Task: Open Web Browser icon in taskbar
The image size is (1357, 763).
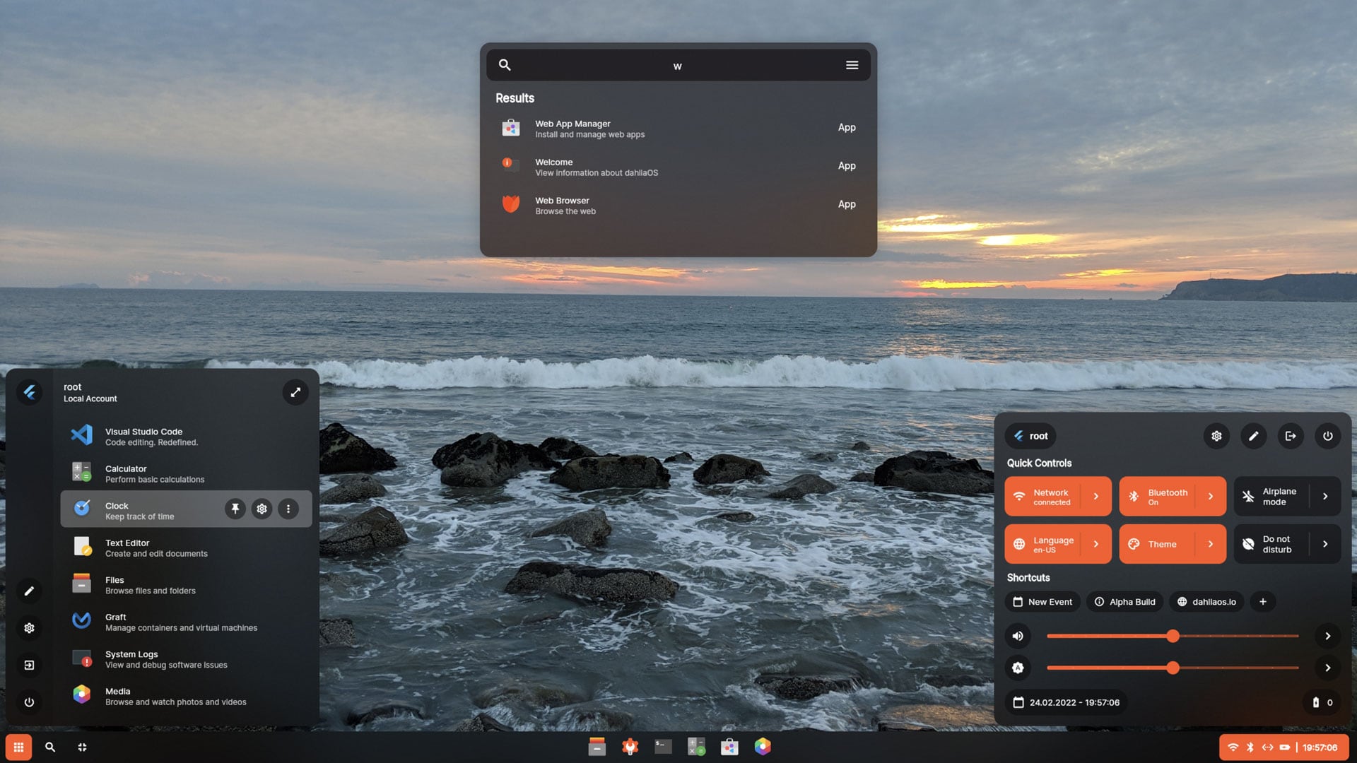Action: [630, 747]
